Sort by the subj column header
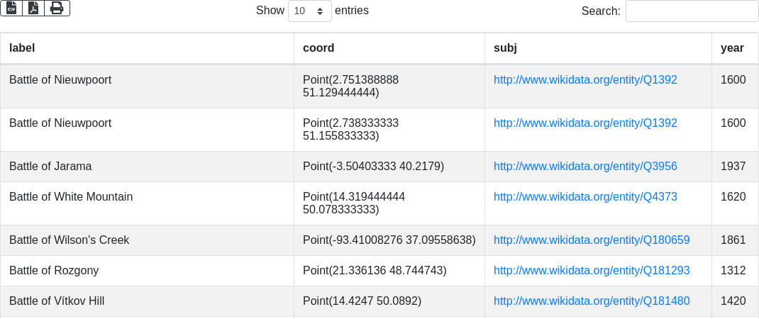 (505, 48)
